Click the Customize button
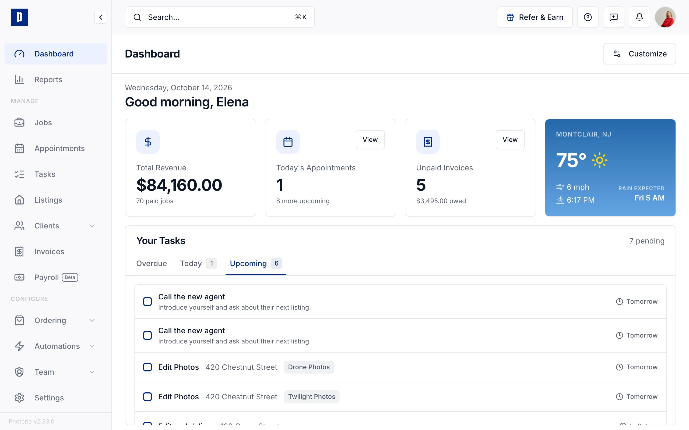Screen dimensions: 689x430 click(x=639, y=54)
